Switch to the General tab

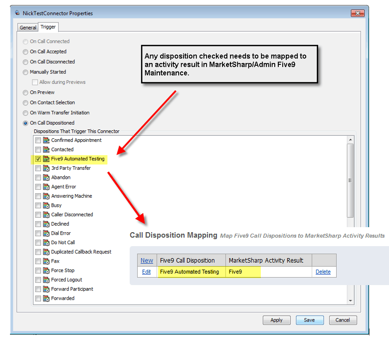28,27
